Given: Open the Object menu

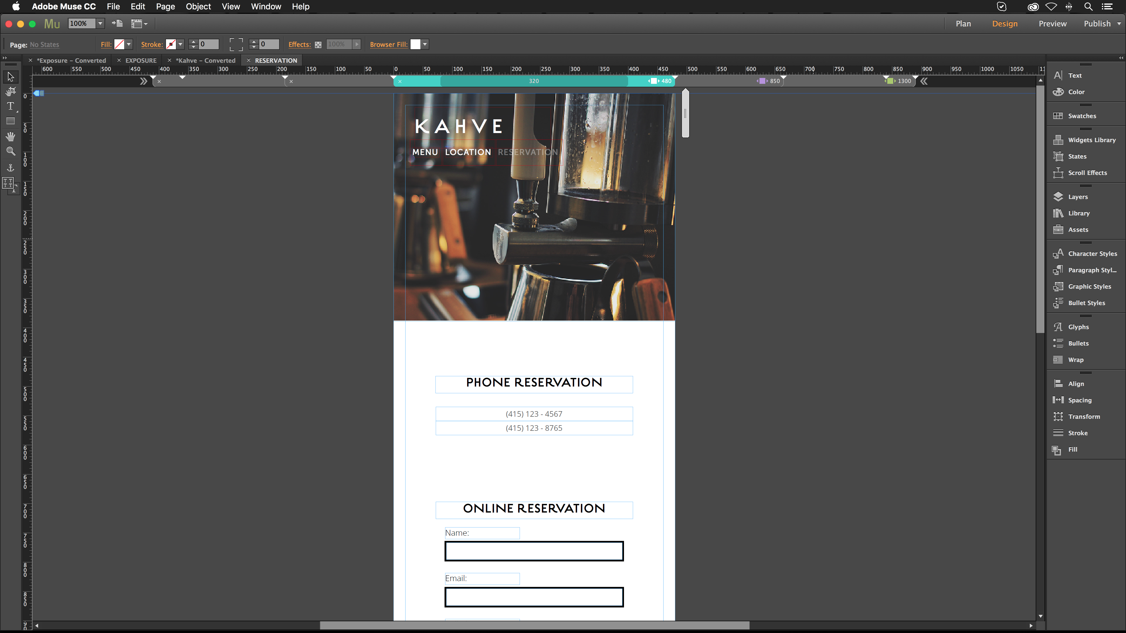Looking at the screenshot, I should [198, 6].
